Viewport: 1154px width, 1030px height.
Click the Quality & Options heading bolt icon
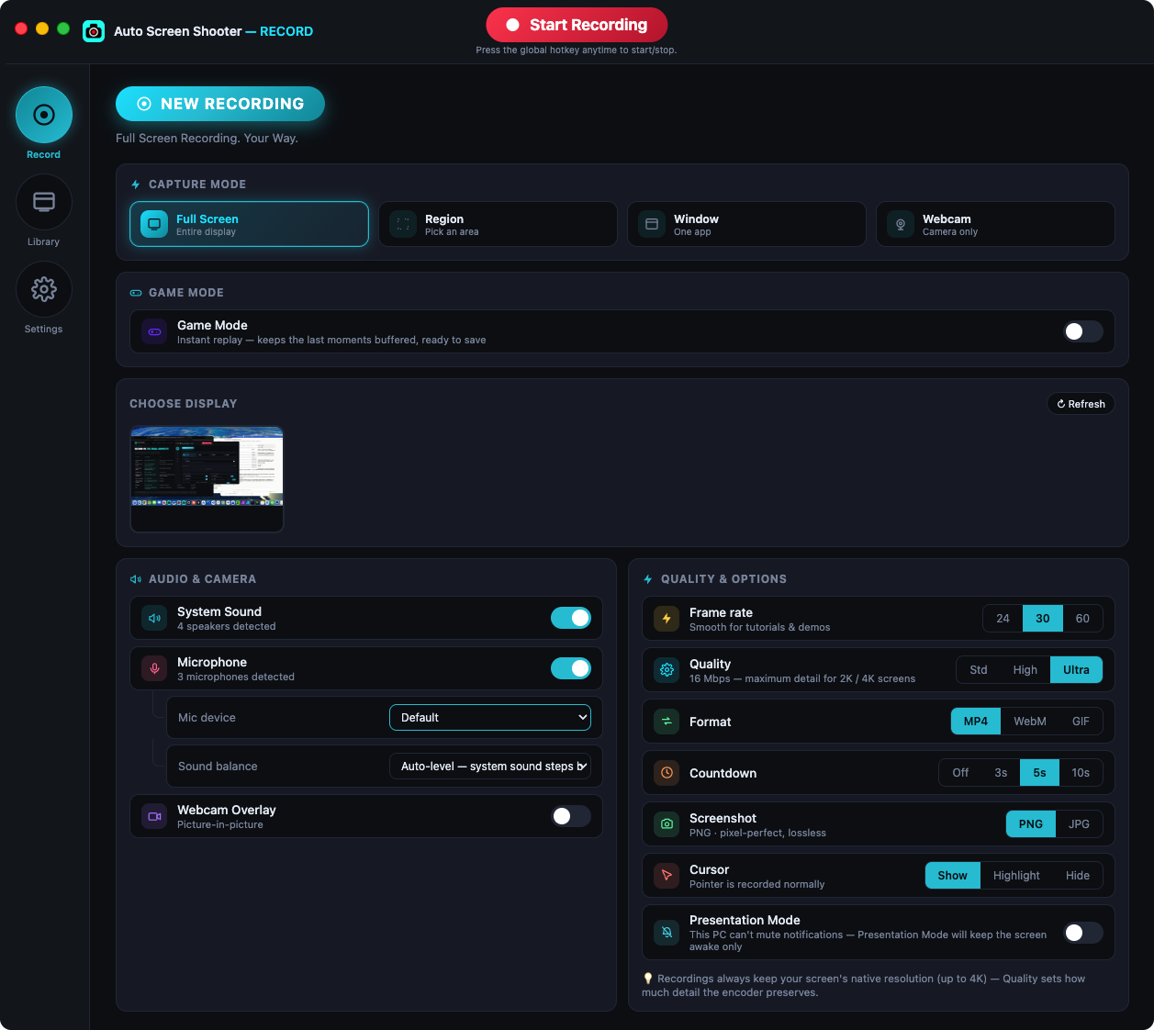pos(648,579)
